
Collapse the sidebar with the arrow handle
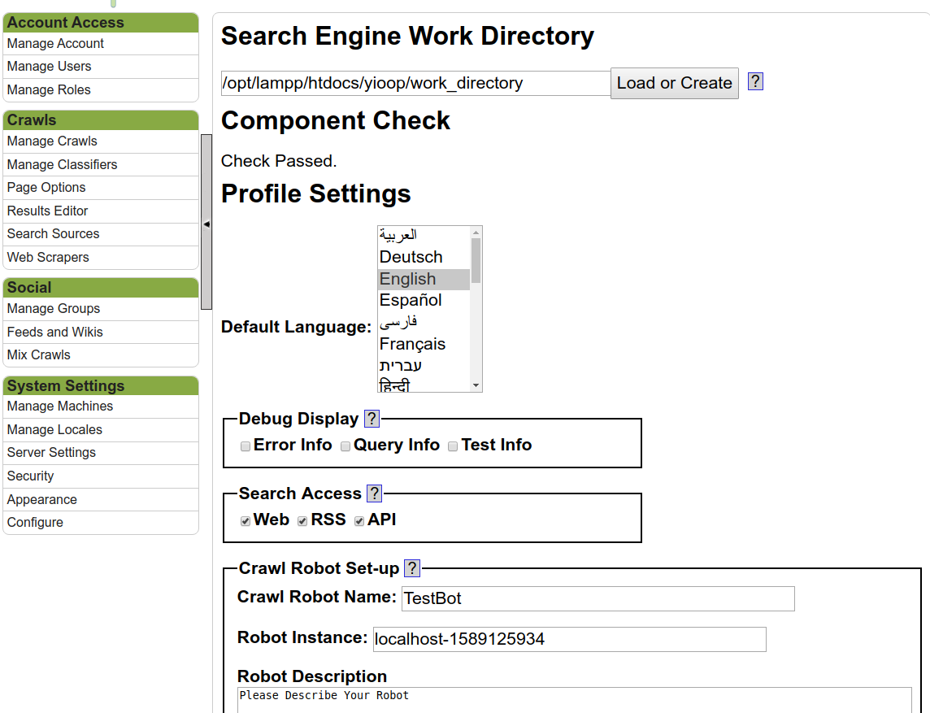tap(206, 224)
